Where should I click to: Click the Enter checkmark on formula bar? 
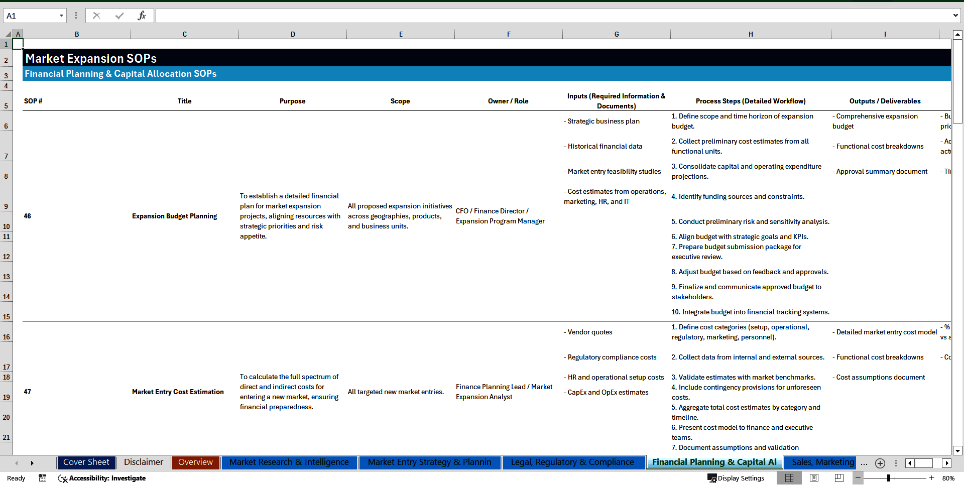coord(119,15)
